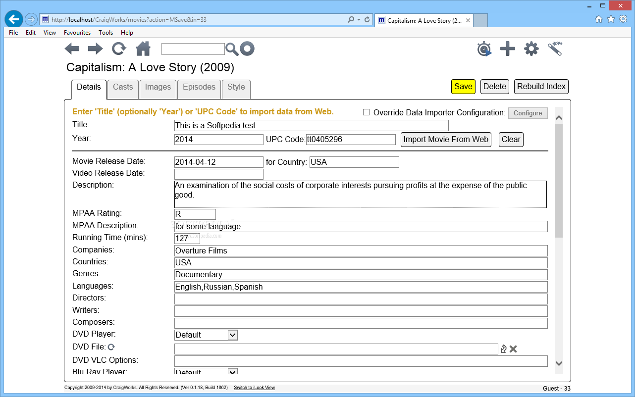Click the address bar search magnifier
The width and height of the screenshot is (635, 397).
[x=351, y=20]
